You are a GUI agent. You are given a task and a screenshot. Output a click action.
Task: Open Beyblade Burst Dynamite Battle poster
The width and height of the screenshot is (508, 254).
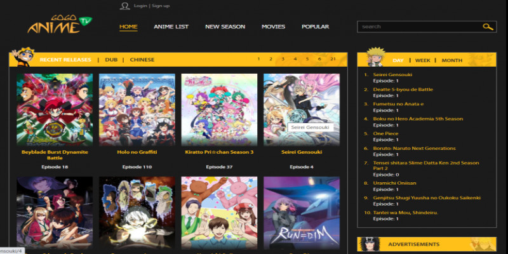coord(55,109)
